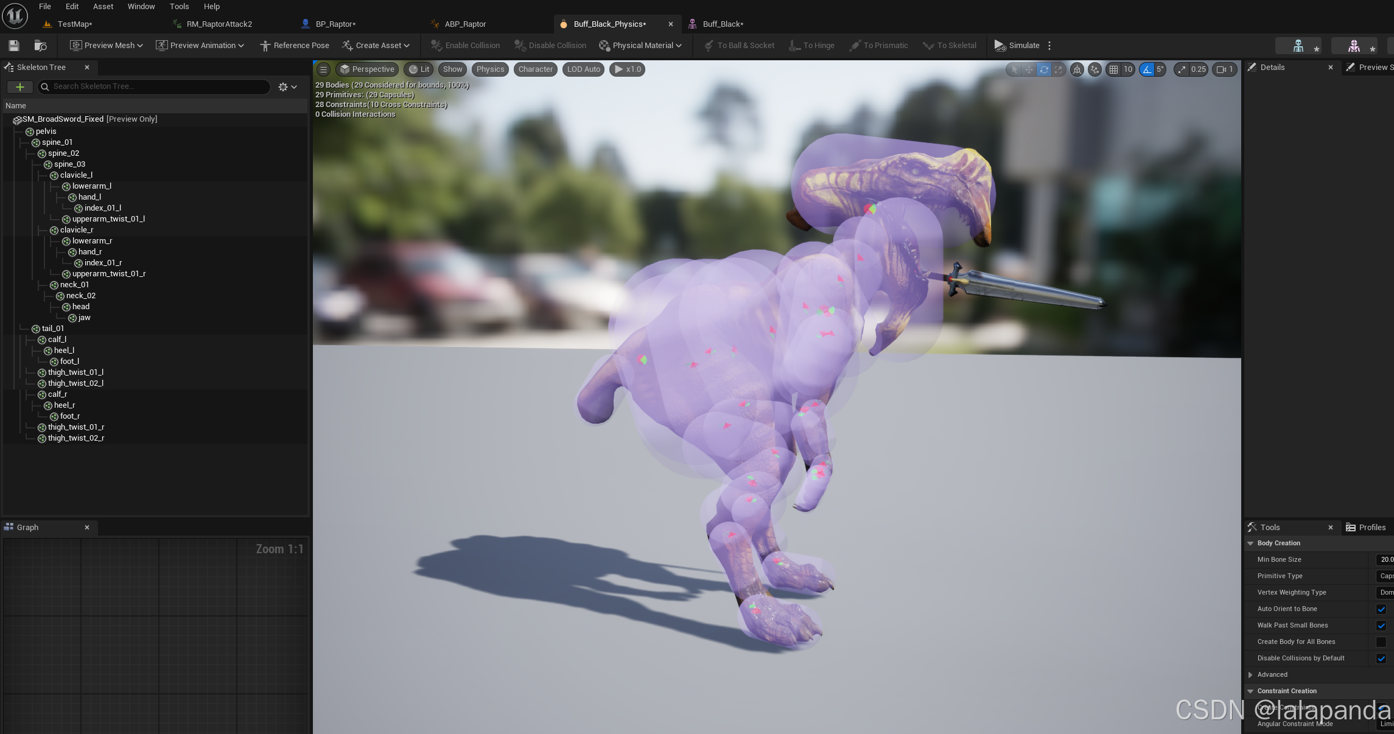Image resolution: width=1394 pixels, height=734 pixels.
Task: Open the viewport hamburger options menu
Action: point(324,69)
